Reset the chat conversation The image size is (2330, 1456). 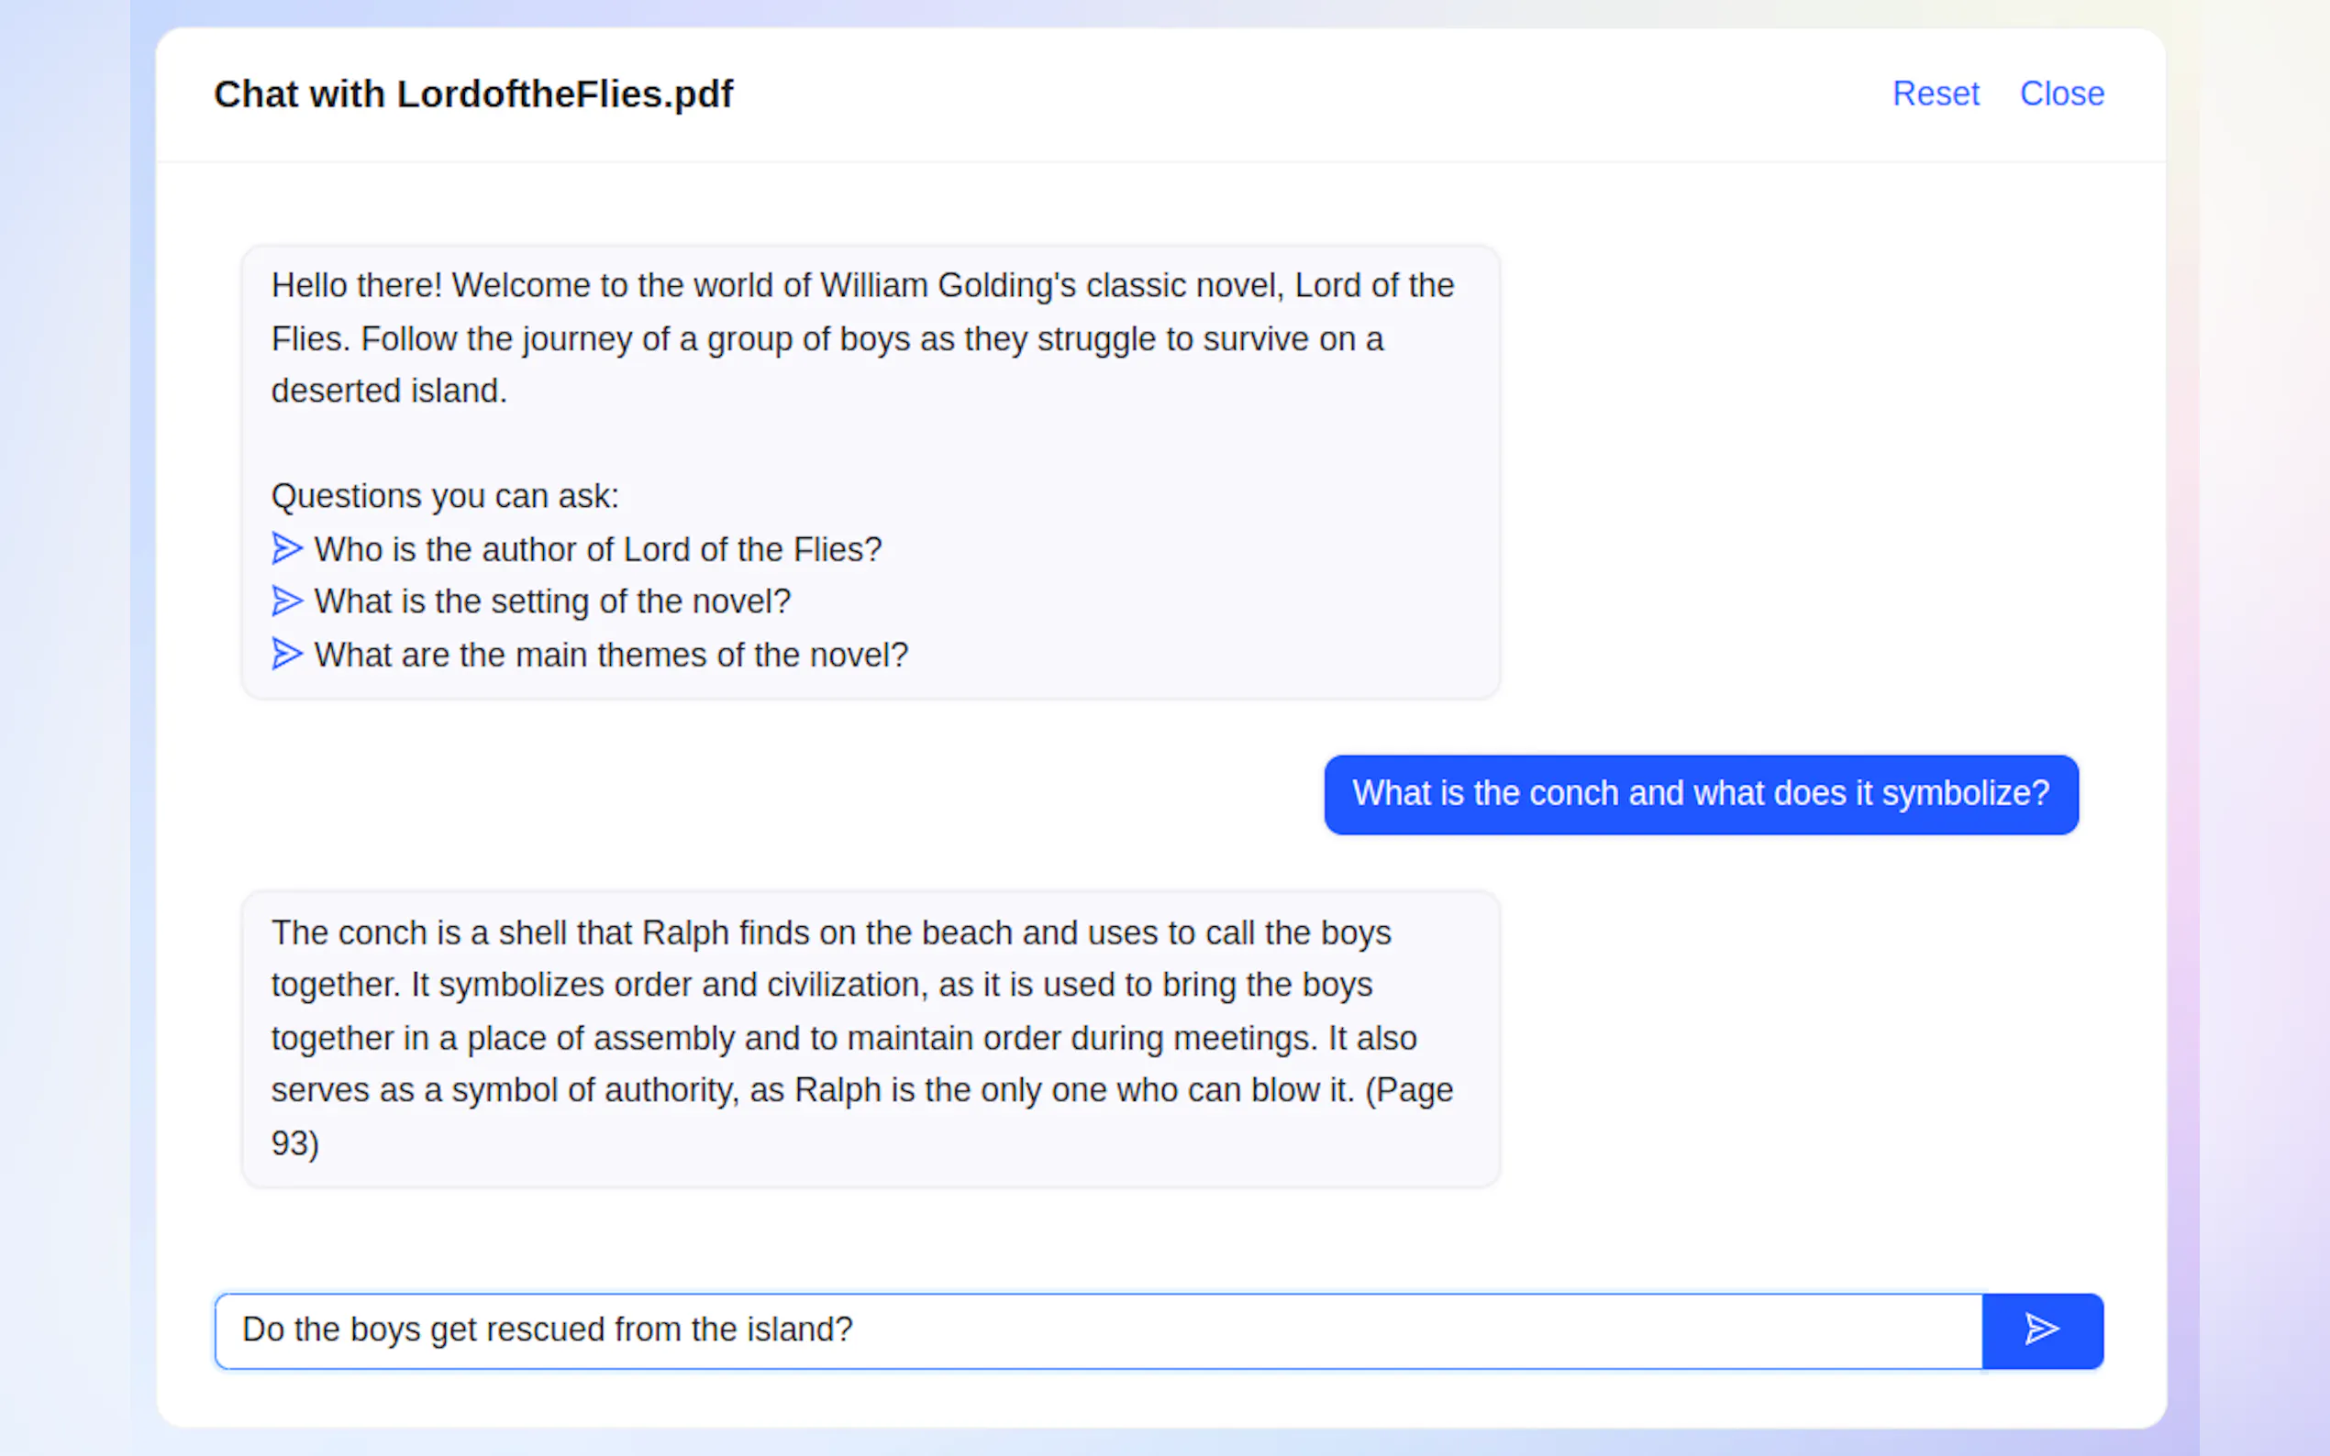coord(1934,94)
